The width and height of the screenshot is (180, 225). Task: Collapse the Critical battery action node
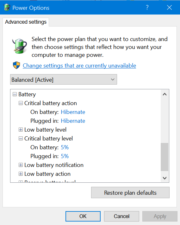[x=21, y=103]
